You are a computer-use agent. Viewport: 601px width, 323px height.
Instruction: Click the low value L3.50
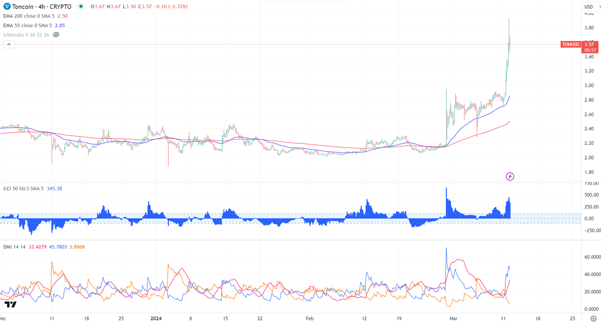coord(129,7)
